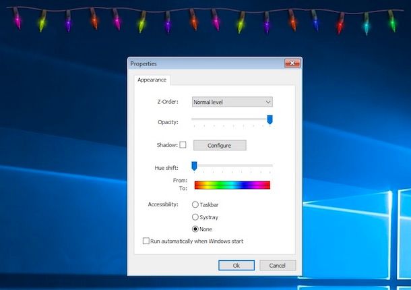Click the 'Opacity:' label
411x290 pixels.
[x=168, y=122]
